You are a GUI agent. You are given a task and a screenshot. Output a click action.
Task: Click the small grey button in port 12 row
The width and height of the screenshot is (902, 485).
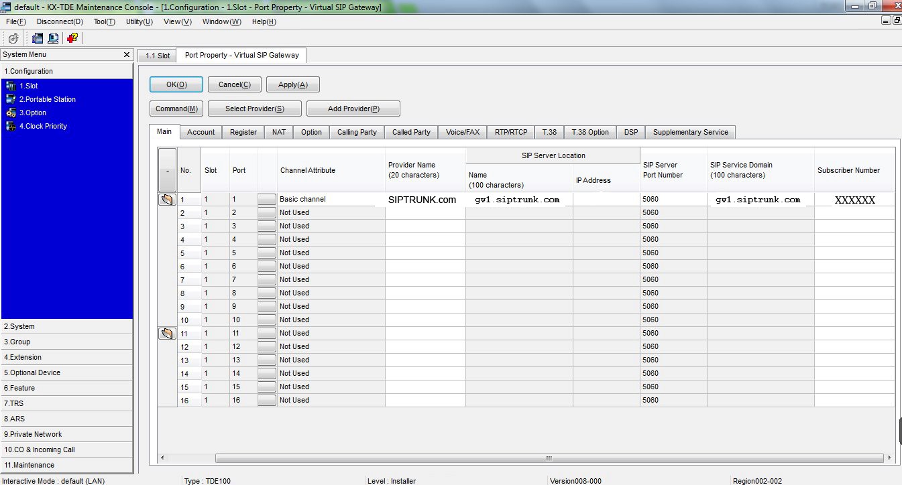267,347
